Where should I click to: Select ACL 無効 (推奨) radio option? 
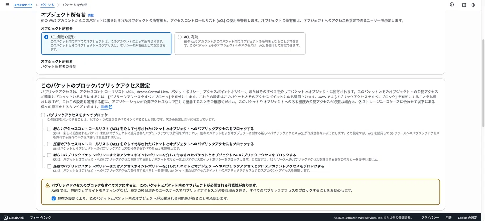click(46, 37)
